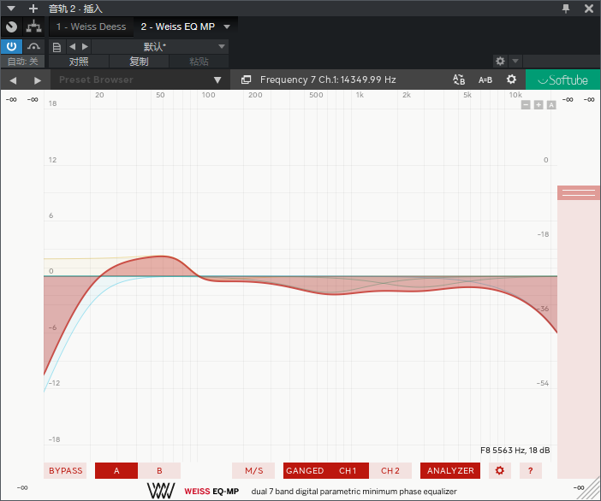The height and width of the screenshot is (501, 601).
Task: Open Softube gear settings icon
Action: coord(511,80)
